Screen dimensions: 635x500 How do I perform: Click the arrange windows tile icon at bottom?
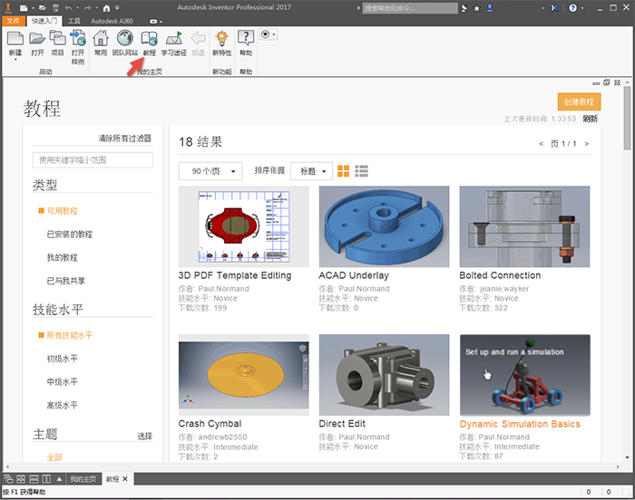[21, 479]
